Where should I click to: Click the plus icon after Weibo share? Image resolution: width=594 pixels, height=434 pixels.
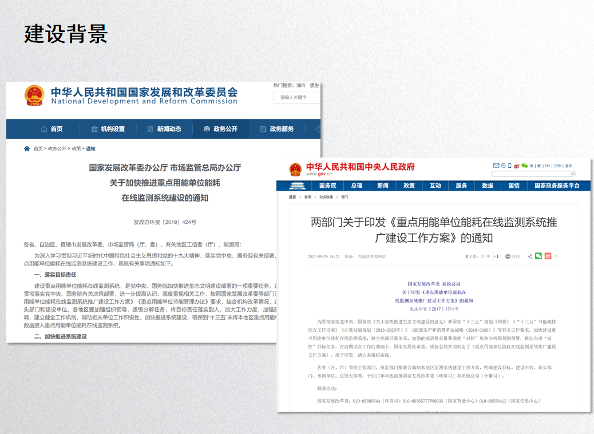pos(556,256)
